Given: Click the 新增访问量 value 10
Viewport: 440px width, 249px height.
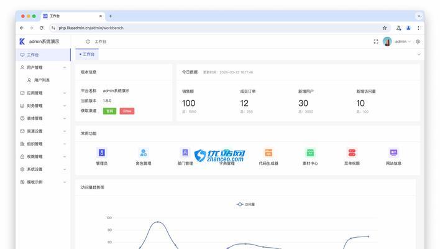Looking at the screenshot, I should tap(360, 103).
